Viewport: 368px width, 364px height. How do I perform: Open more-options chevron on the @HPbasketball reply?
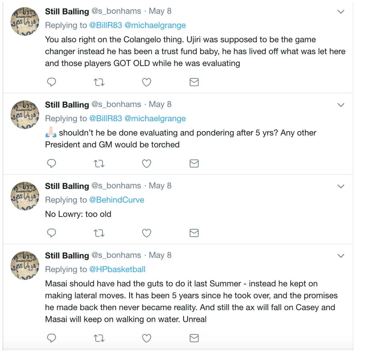coord(341,256)
